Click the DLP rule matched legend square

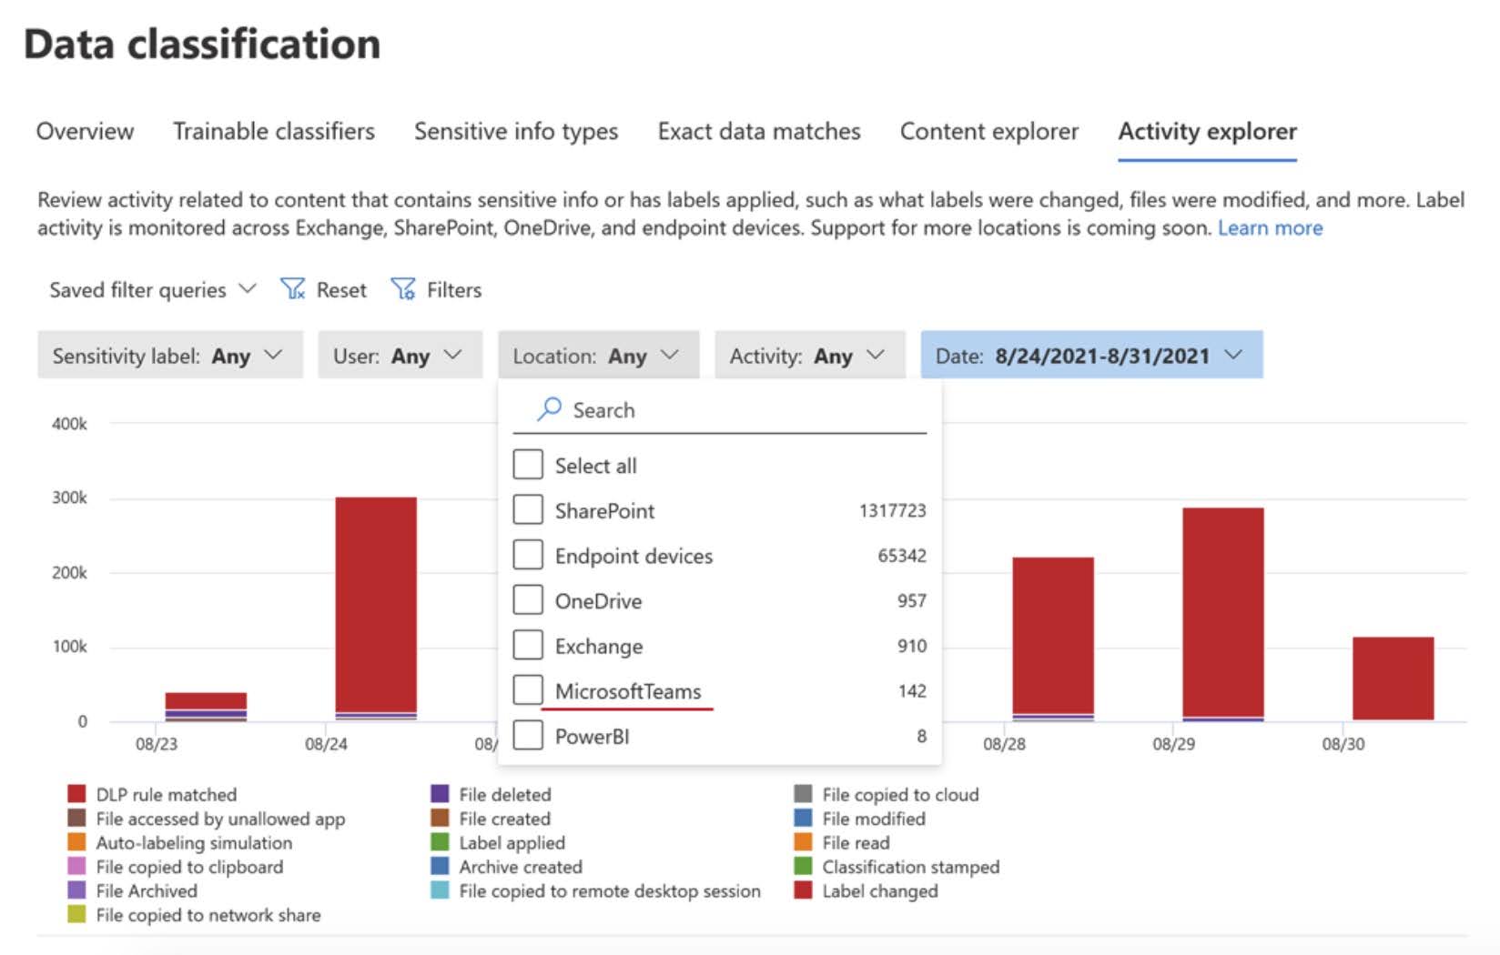77,794
